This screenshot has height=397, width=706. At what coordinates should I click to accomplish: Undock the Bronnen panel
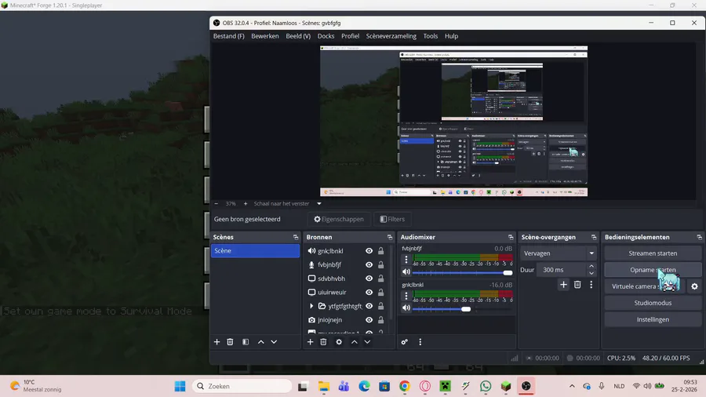390,237
